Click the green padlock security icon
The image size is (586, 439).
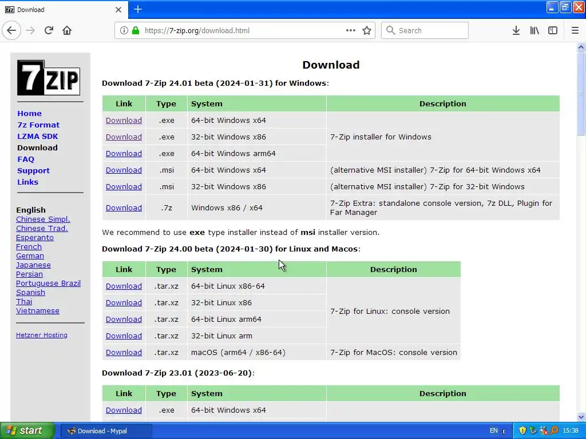coord(135,30)
